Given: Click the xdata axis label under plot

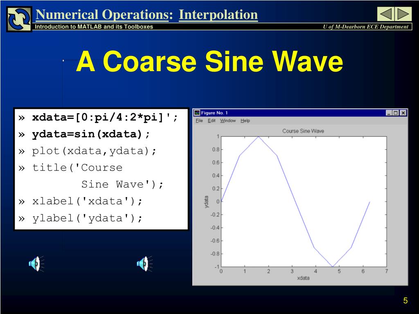Looking at the screenshot, I should coord(303,278).
